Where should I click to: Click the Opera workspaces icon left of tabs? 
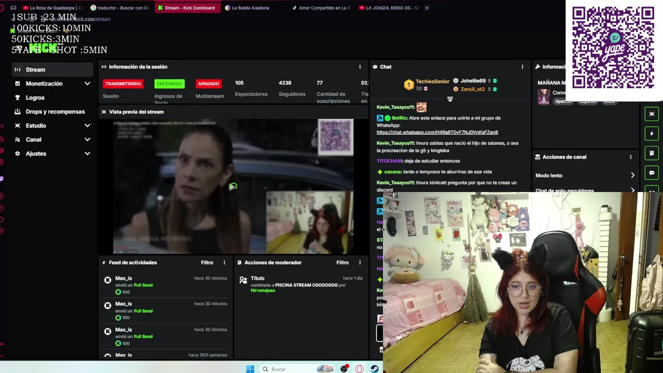pos(13,8)
